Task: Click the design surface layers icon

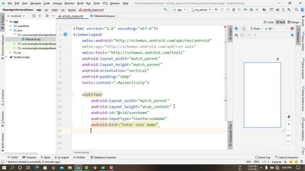Action: coord(236,28)
